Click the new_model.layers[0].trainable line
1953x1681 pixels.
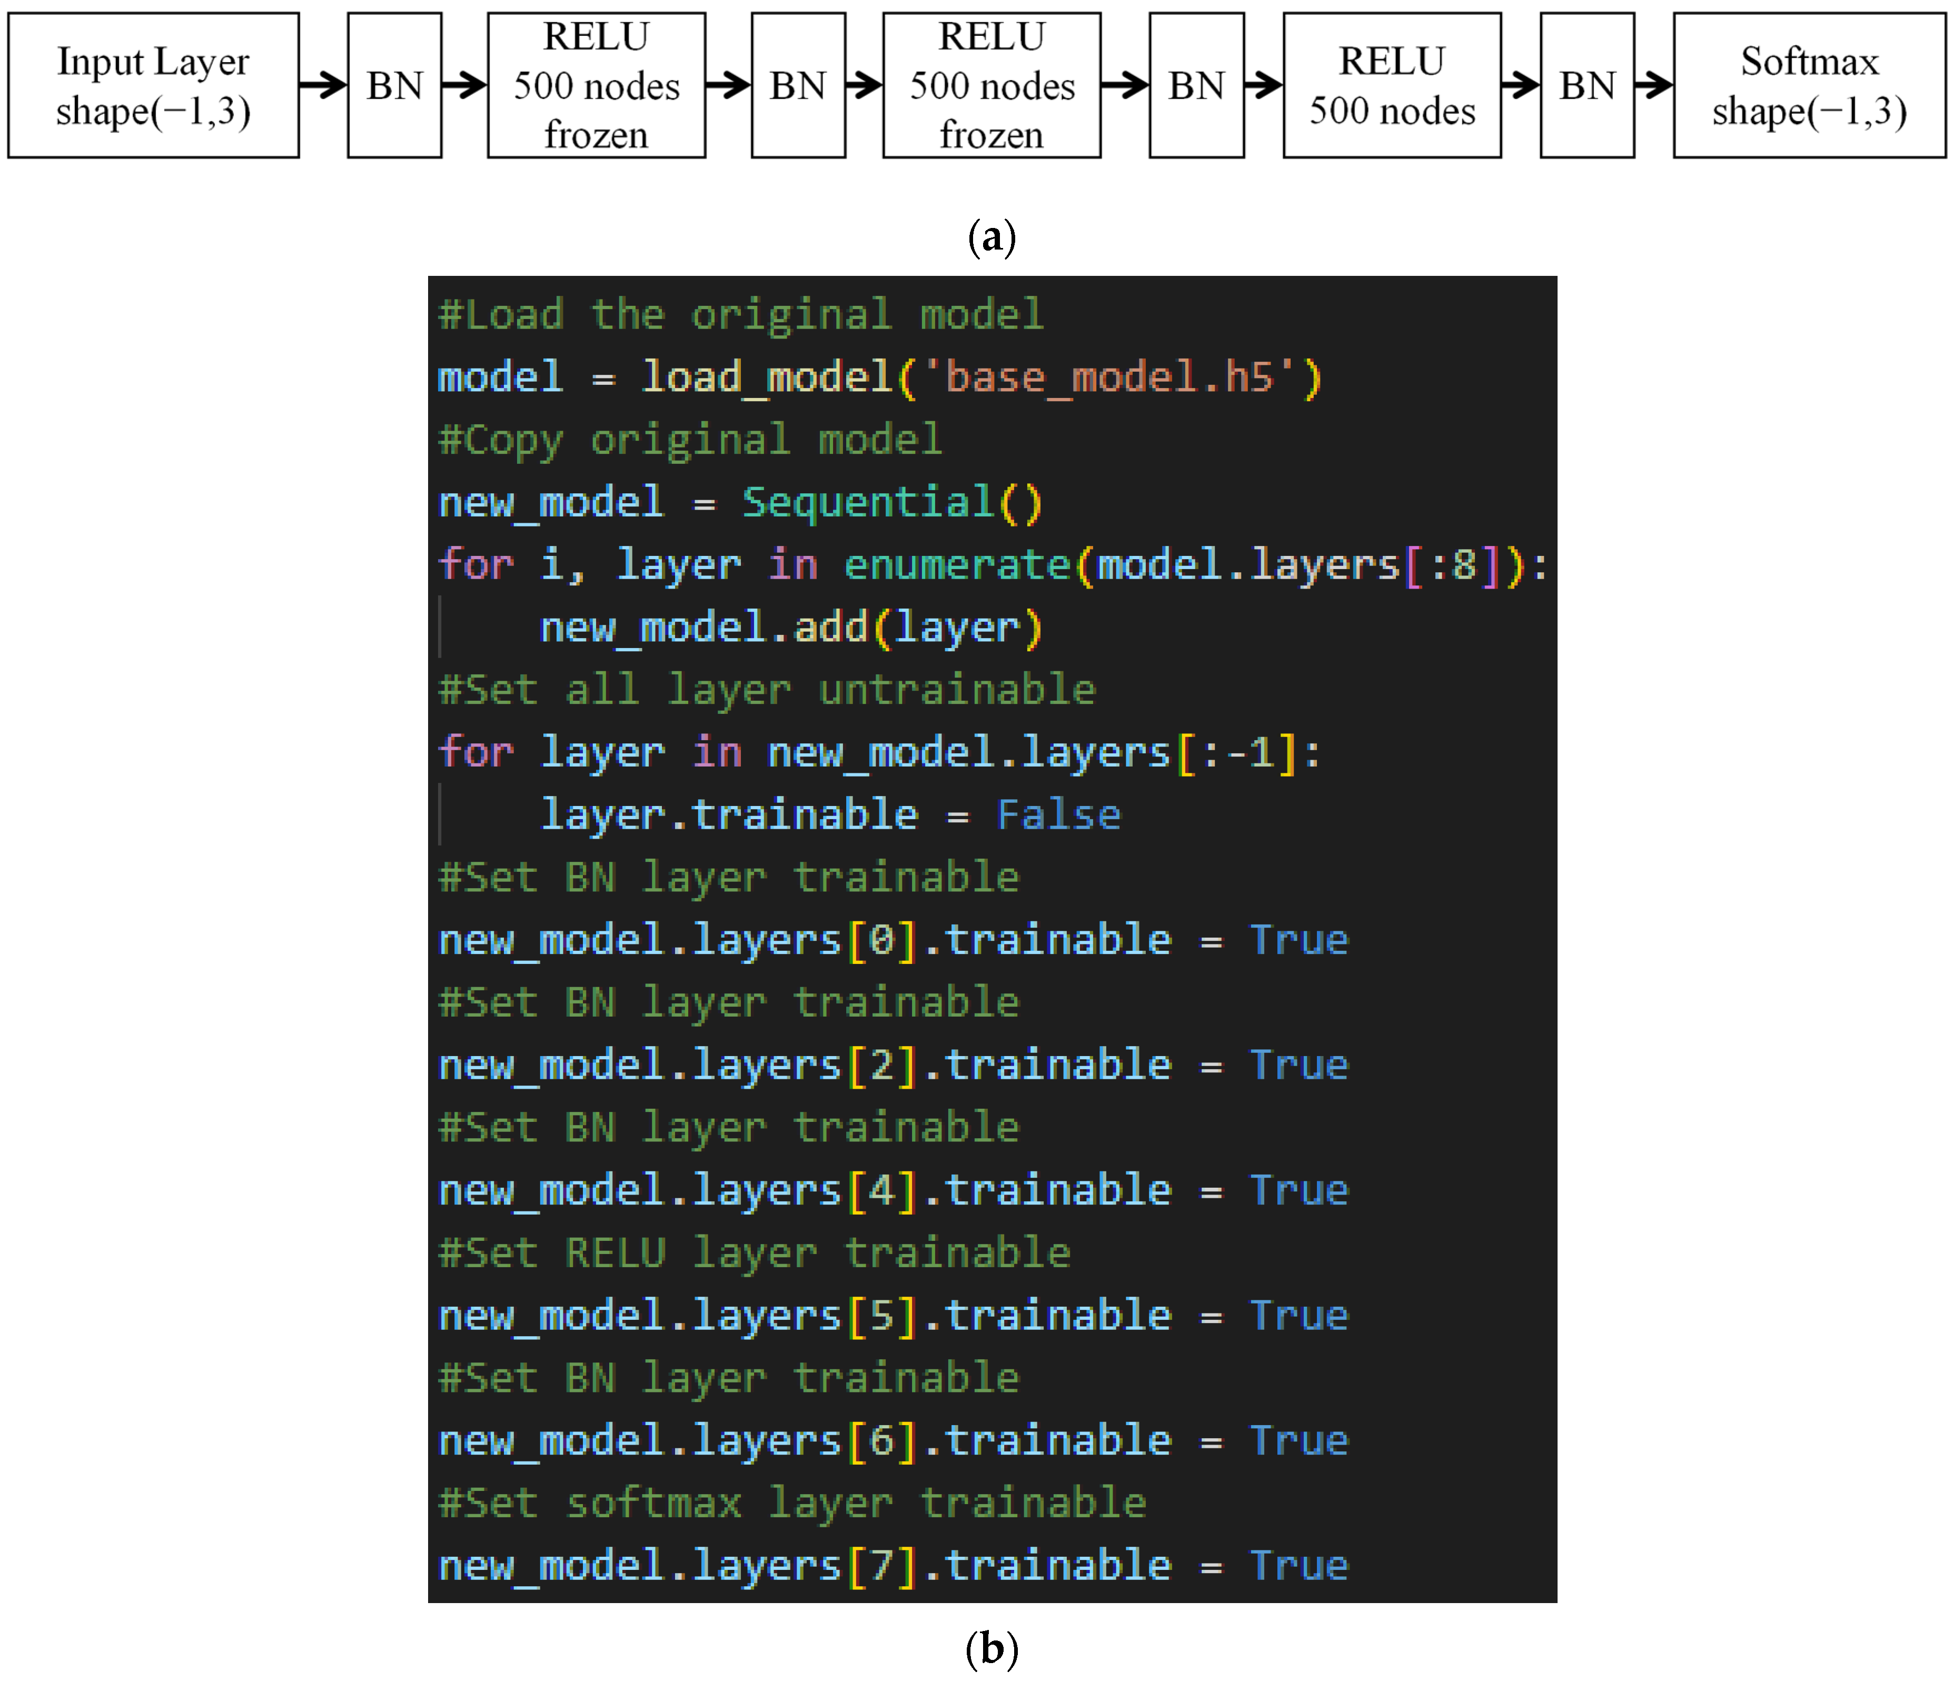pyautogui.click(x=893, y=940)
